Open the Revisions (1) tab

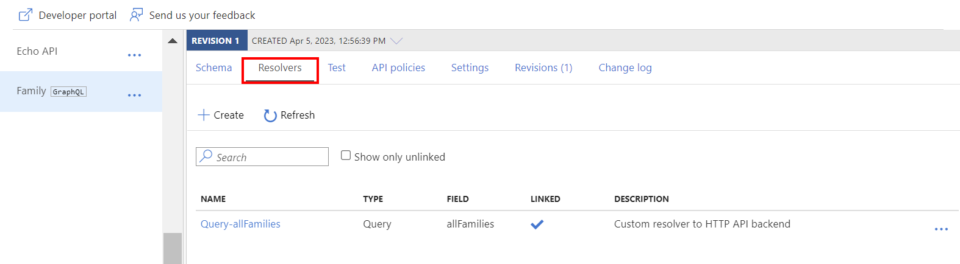pos(543,68)
